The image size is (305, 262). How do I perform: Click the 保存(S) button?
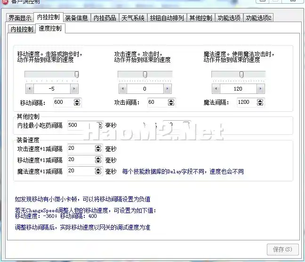pyautogui.click(x=282, y=249)
